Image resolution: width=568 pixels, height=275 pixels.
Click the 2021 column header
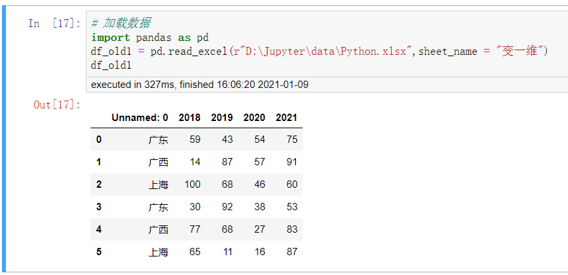(287, 118)
